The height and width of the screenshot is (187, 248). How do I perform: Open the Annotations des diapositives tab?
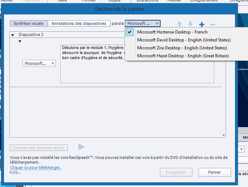79,23
